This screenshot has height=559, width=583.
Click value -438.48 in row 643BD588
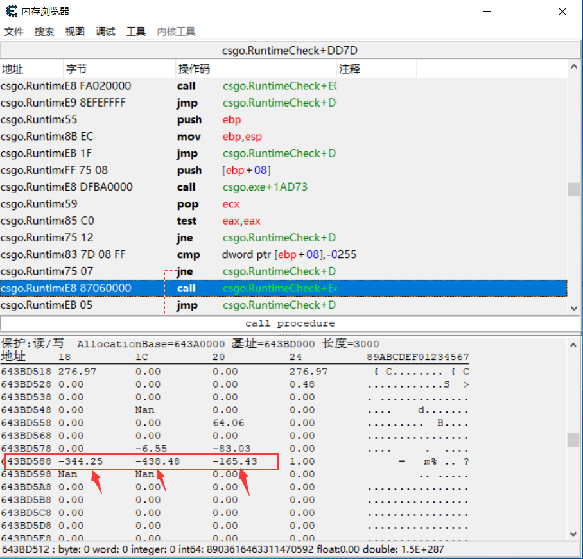pos(158,461)
